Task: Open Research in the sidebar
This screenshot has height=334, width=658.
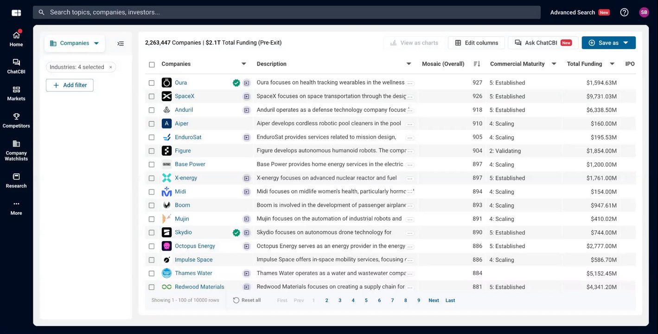Action: point(16,180)
